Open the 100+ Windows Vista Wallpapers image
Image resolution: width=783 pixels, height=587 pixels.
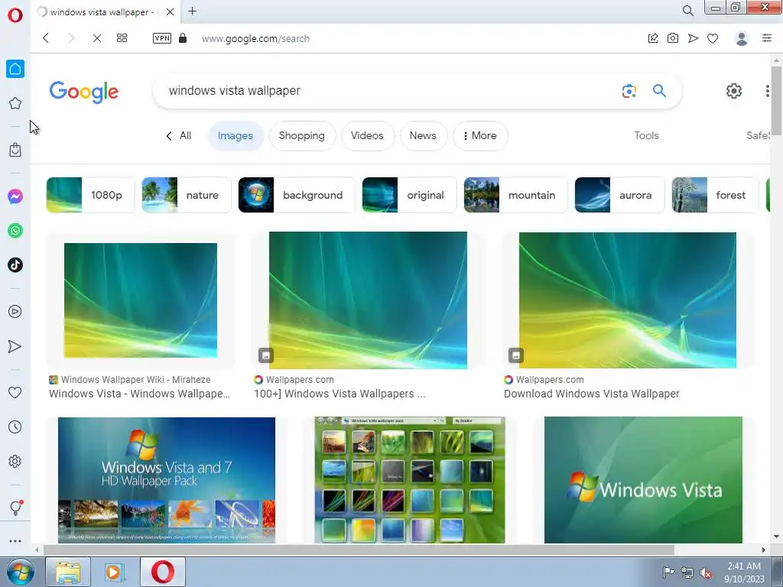point(368,300)
